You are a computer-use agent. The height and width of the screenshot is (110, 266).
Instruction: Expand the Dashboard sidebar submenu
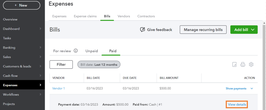click(40, 29)
